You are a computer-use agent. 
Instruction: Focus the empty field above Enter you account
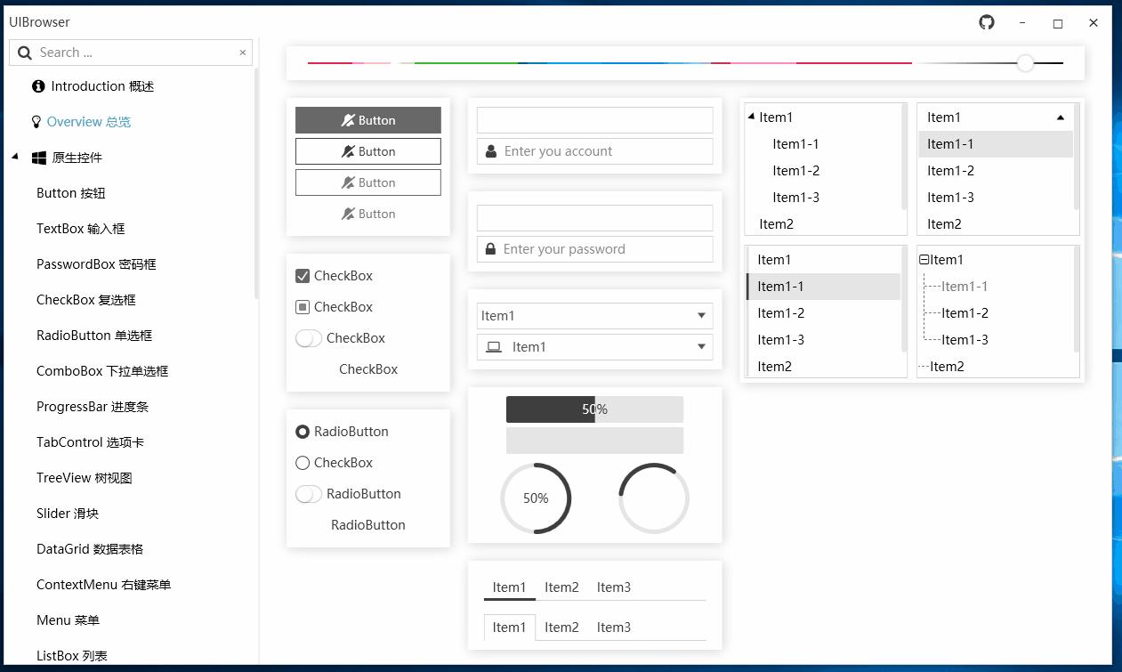click(595, 120)
